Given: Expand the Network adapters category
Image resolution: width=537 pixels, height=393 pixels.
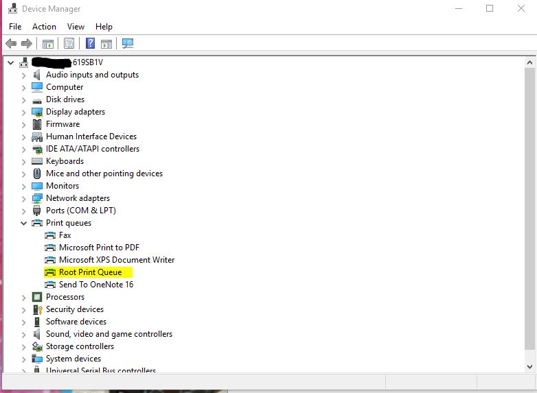Looking at the screenshot, I should point(23,199).
